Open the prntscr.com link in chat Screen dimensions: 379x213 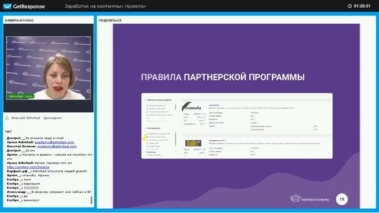click(28, 167)
